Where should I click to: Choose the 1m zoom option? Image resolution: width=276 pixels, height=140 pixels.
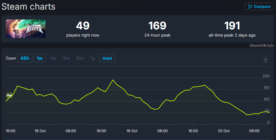coord(53,58)
